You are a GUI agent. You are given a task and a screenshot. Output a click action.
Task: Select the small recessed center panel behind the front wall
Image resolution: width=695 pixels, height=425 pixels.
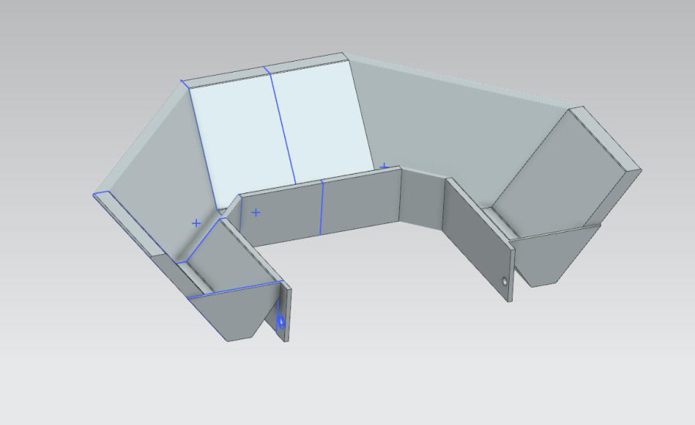point(422,197)
